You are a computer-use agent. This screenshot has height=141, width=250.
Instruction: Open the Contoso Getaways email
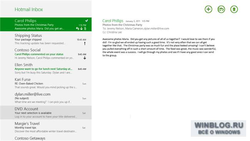pyautogui.click(x=46, y=138)
